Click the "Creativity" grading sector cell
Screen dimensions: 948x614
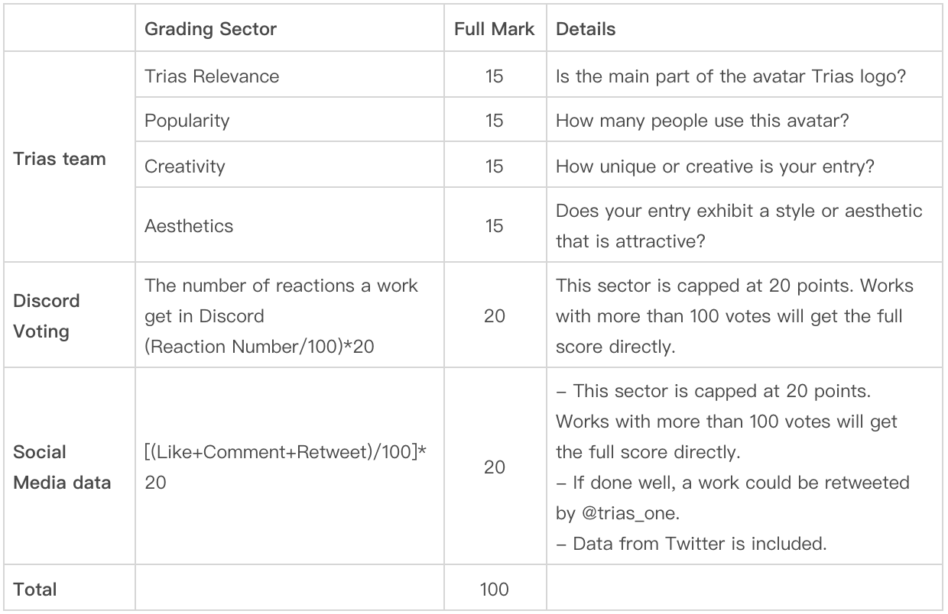tap(185, 166)
